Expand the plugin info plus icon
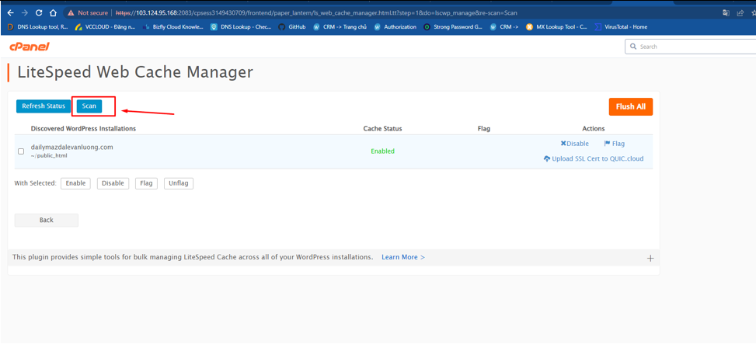This screenshot has width=756, height=344. pyautogui.click(x=650, y=259)
